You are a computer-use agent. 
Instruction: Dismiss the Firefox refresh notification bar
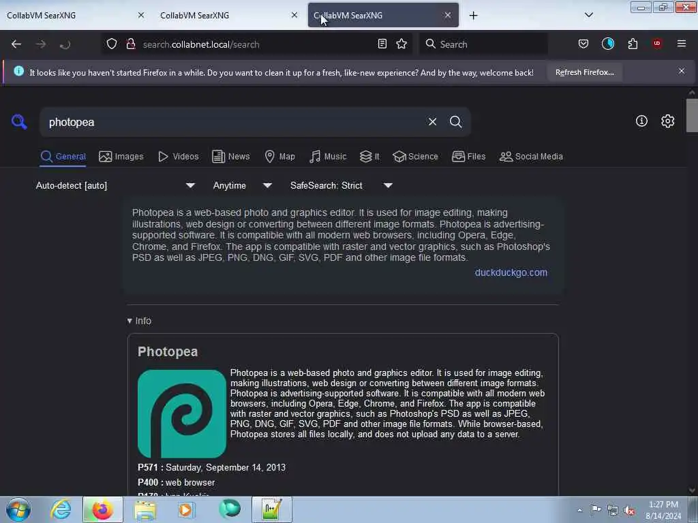click(x=682, y=71)
